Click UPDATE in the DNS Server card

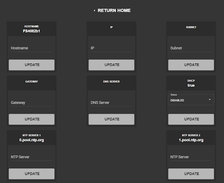coord(112,119)
